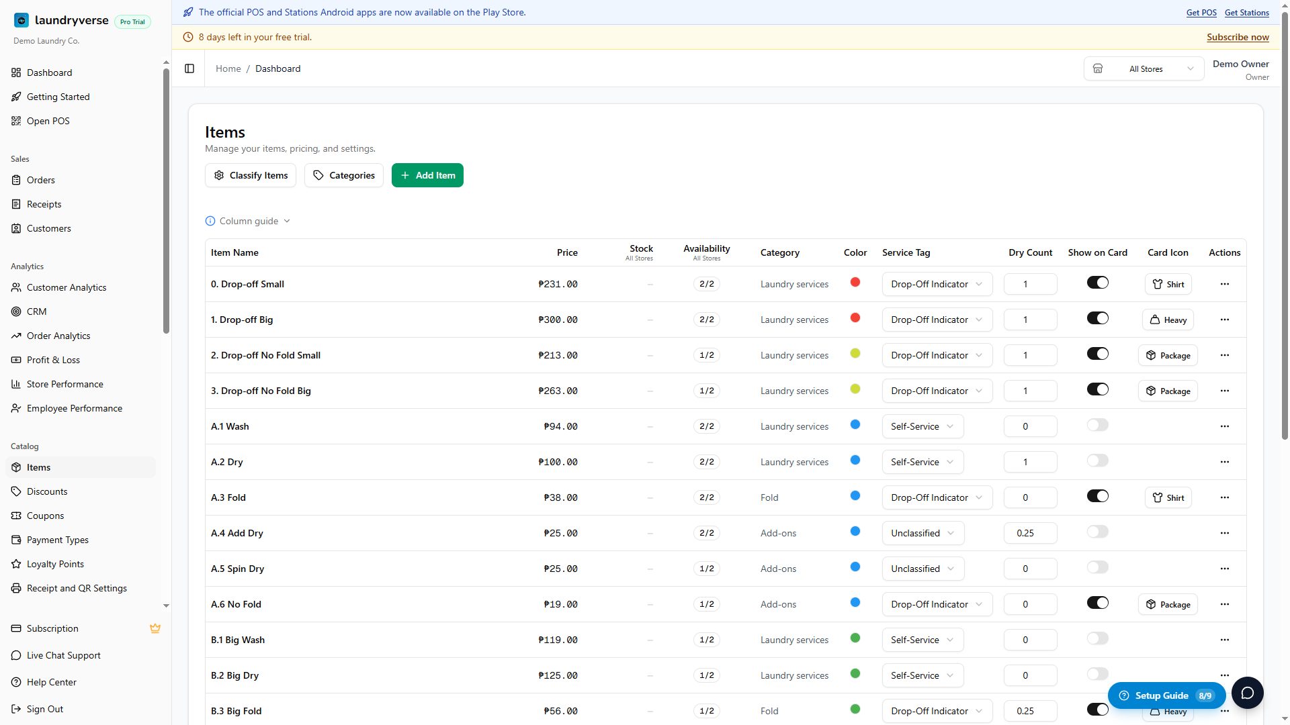Click Package card icon for A.6 No Fold
Viewport: 1290px width, 725px height.
click(x=1168, y=604)
